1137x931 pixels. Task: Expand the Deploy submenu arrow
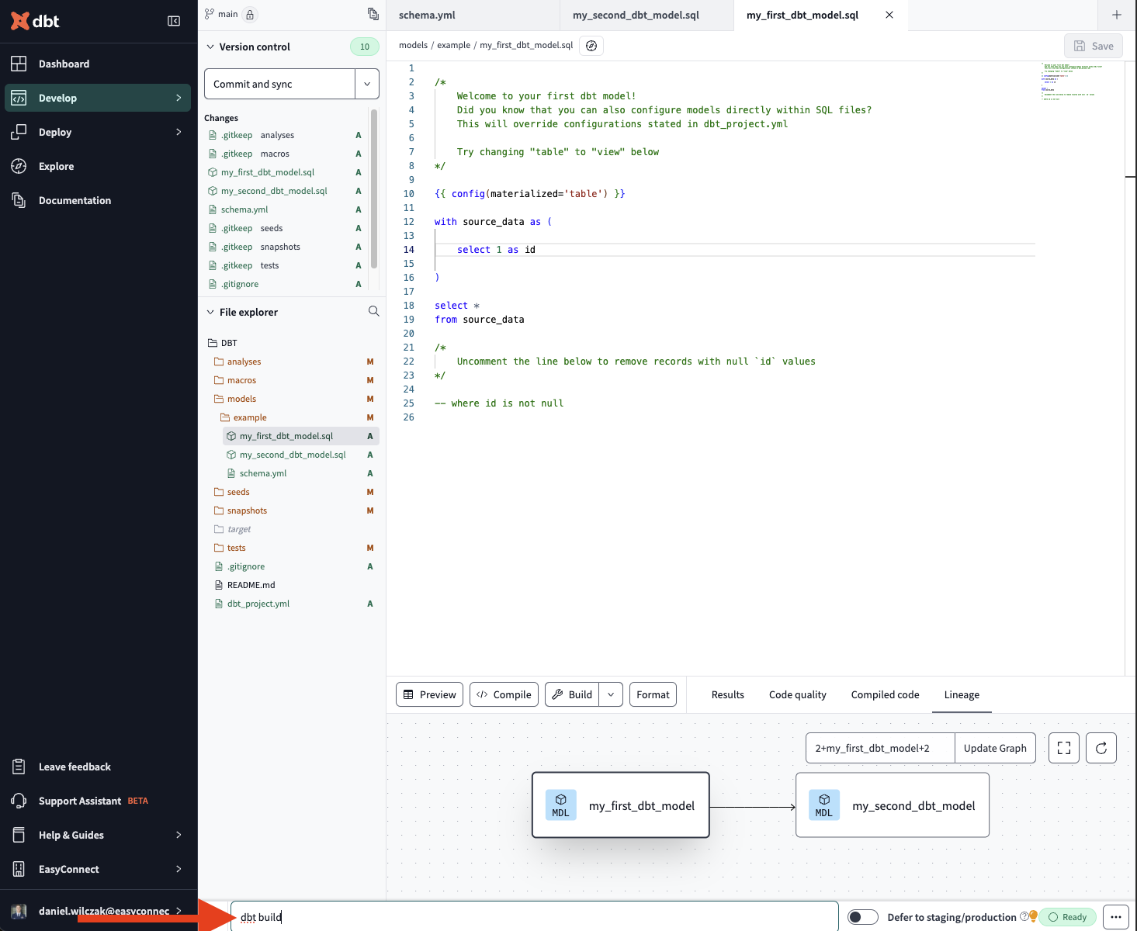tap(179, 132)
